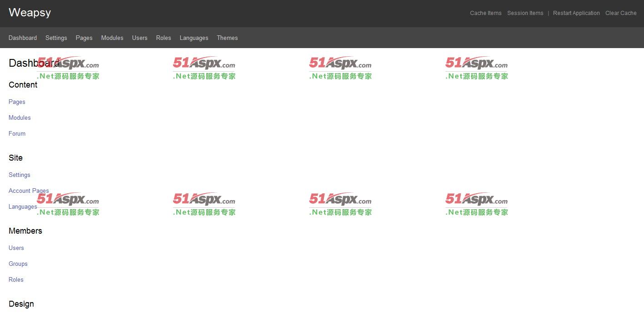Click the Clear Cache link
644x313 pixels.
(621, 13)
